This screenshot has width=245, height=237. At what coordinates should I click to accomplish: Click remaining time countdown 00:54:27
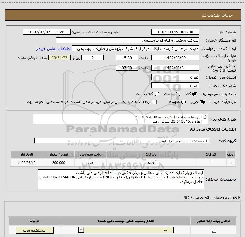coord(59,58)
